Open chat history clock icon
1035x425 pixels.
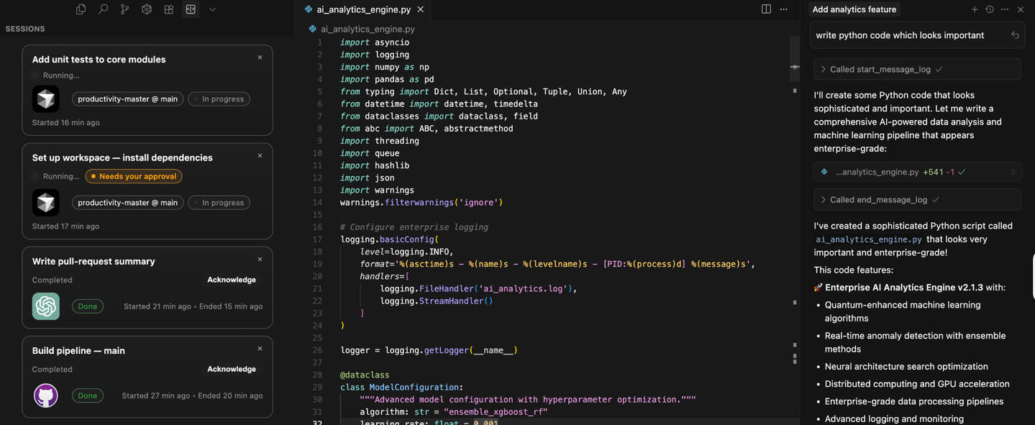pos(990,9)
